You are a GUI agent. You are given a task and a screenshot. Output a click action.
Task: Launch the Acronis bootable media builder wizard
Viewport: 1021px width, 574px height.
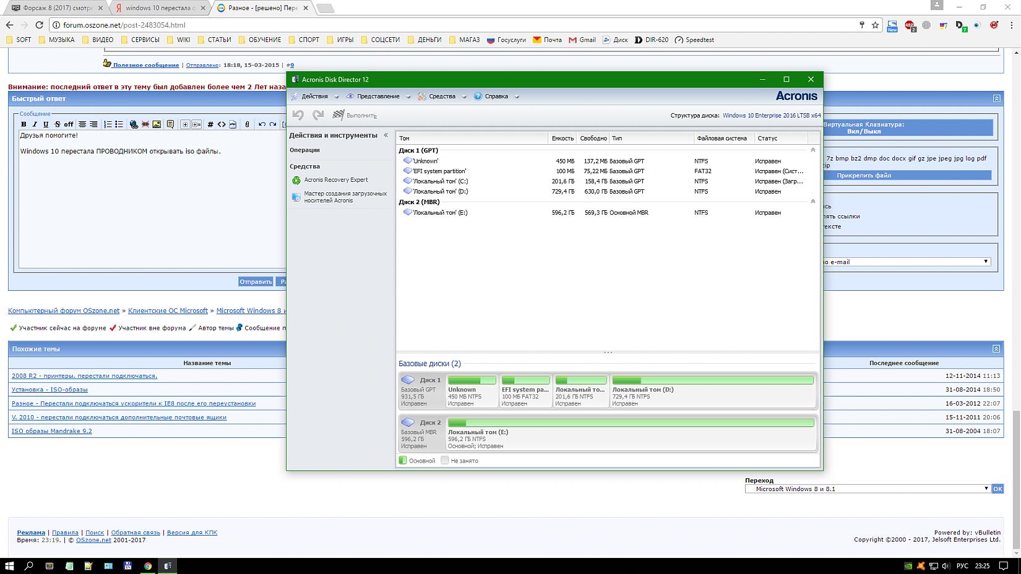coord(345,197)
